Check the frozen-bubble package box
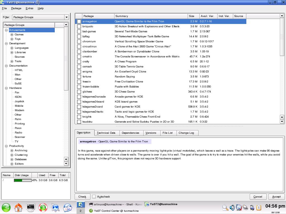This screenshot has width=286, height=214. coord(79,87)
